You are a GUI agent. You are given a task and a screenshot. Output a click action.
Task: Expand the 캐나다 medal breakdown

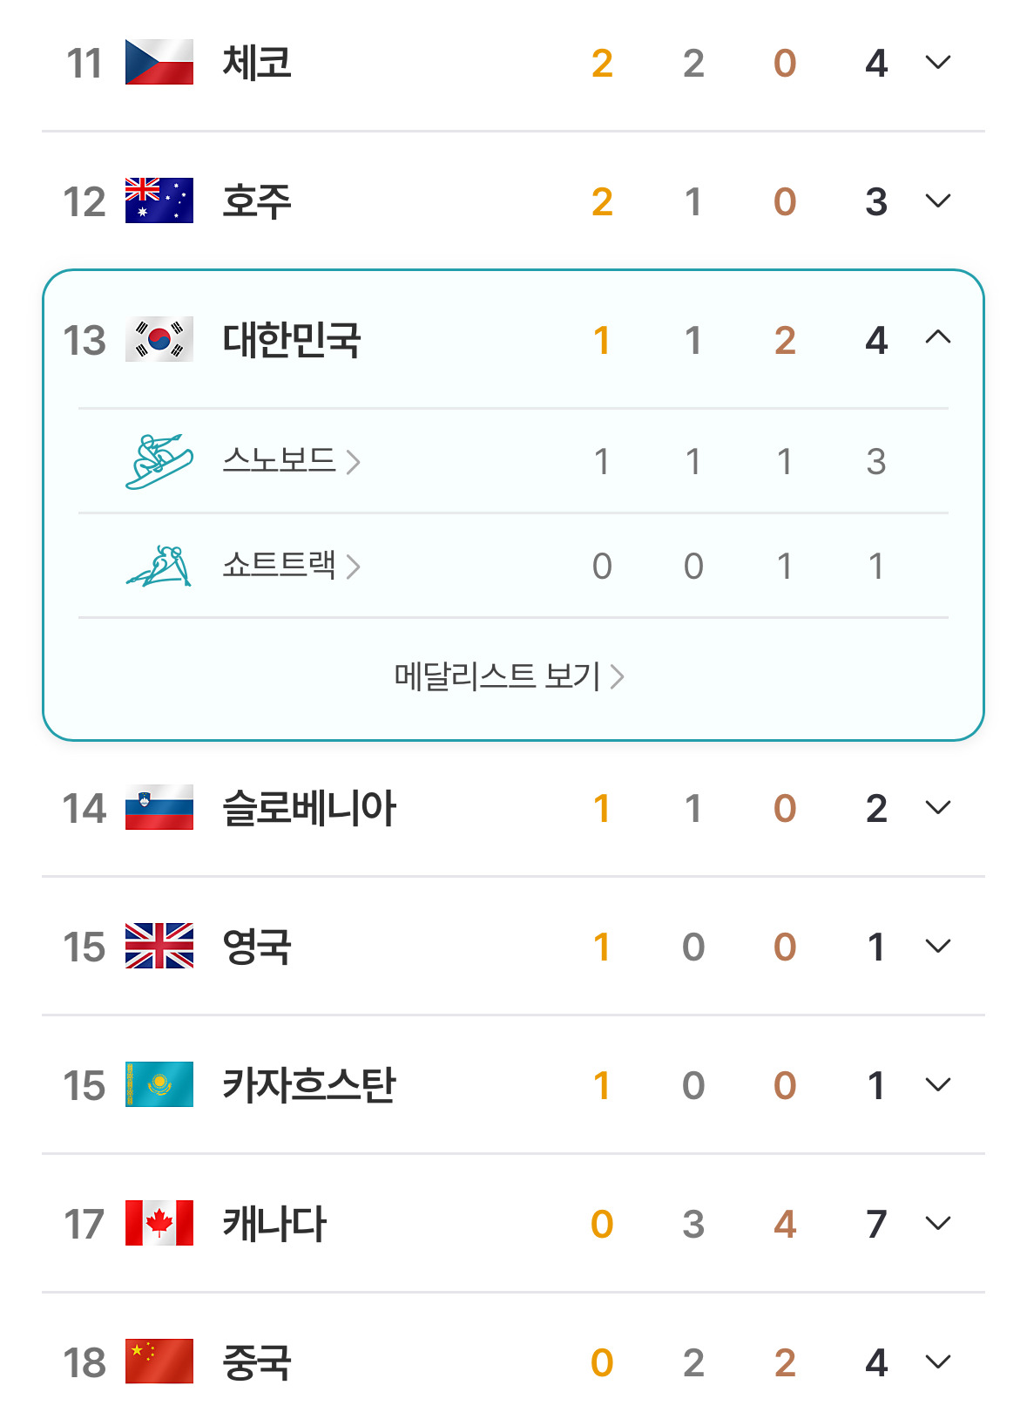click(937, 1224)
